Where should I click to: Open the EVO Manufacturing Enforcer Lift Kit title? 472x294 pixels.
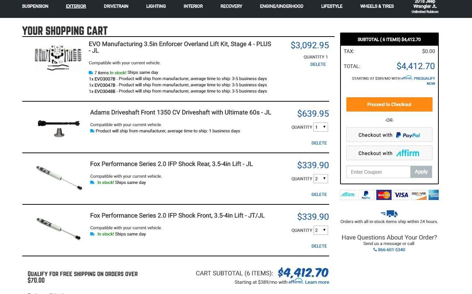(x=180, y=47)
